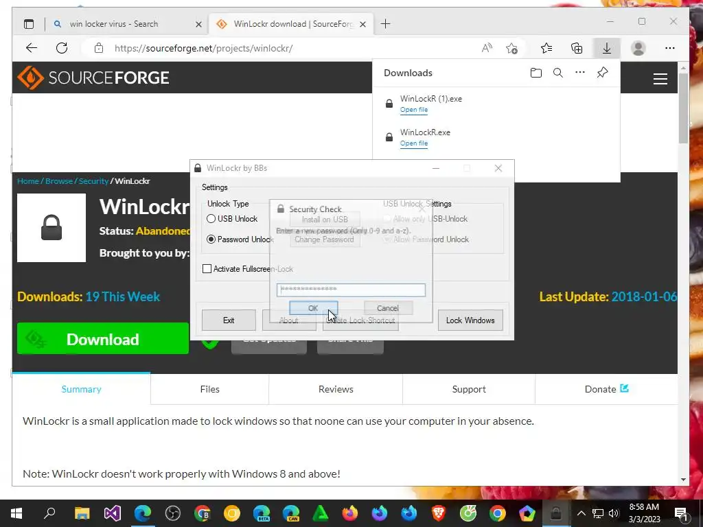Open the browser profile avatar
Image resolution: width=703 pixels, height=527 pixels.
638,48
